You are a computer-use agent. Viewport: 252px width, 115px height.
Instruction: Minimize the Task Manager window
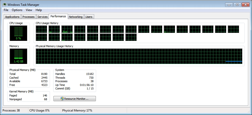point(229,4)
